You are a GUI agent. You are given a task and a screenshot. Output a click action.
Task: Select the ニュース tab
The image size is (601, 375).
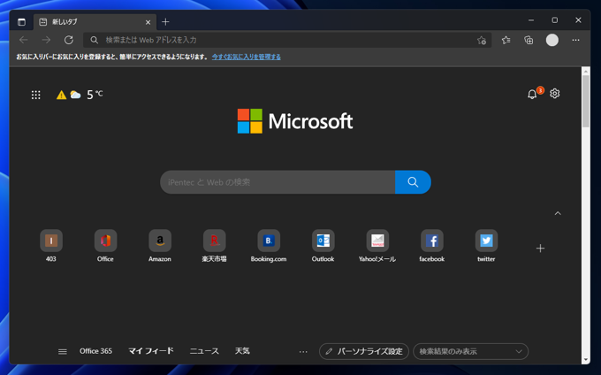pyautogui.click(x=204, y=351)
